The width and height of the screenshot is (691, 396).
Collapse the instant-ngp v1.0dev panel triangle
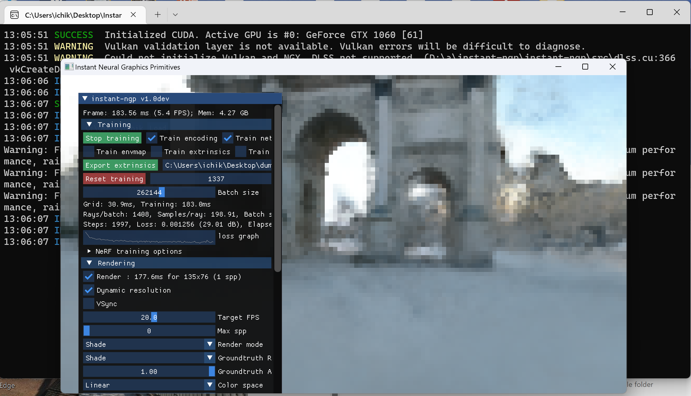point(85,99)
